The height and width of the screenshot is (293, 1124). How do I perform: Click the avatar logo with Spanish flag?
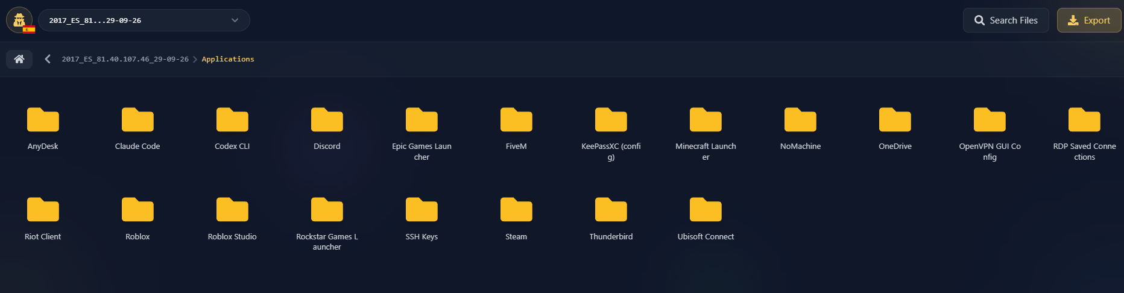pos(20,20)
